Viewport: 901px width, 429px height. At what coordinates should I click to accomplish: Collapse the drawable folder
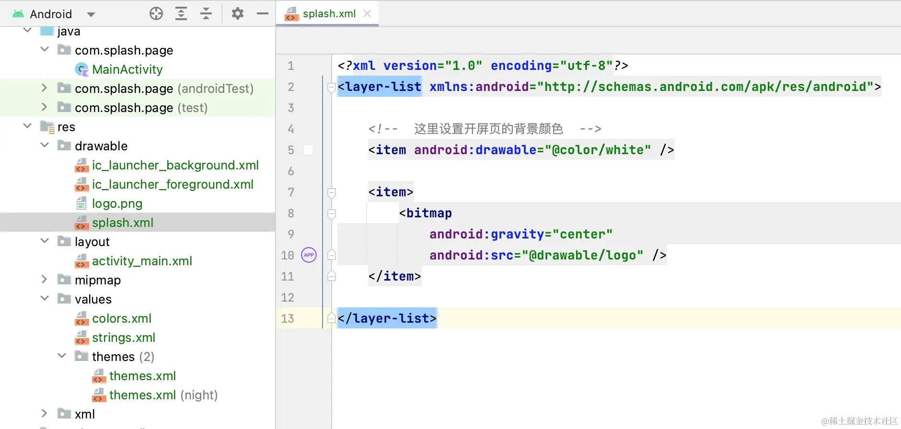pos(45,145)
